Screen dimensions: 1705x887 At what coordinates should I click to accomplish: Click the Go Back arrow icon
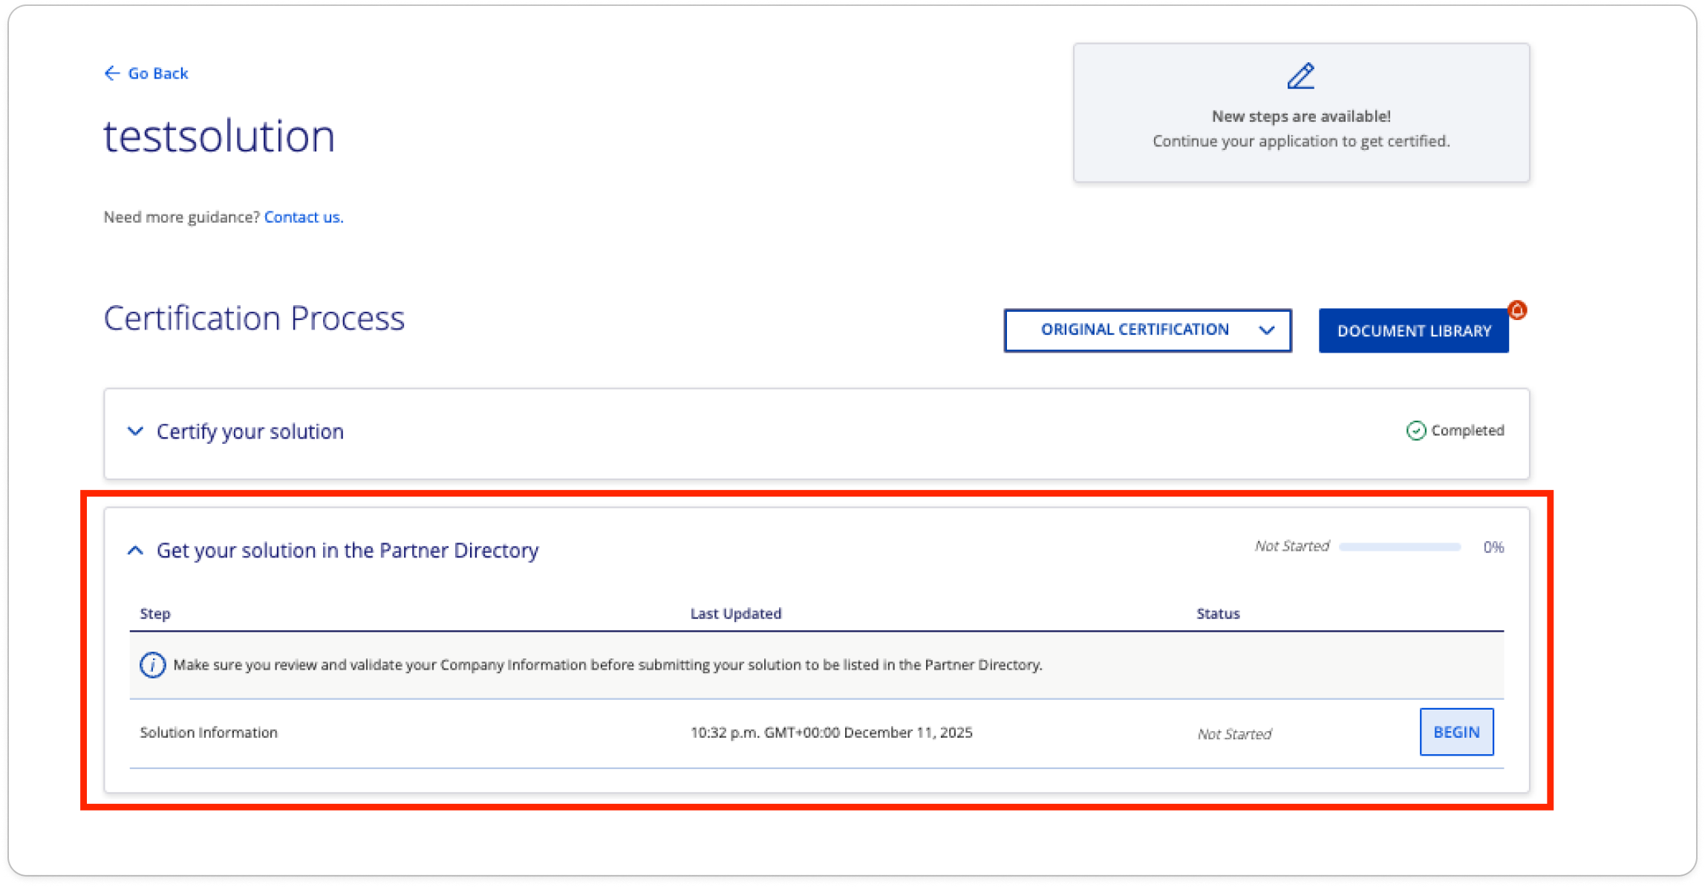112,73
